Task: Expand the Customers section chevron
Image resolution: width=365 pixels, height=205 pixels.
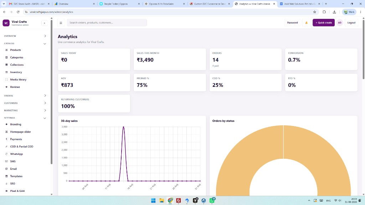Action: coord(45,103)
